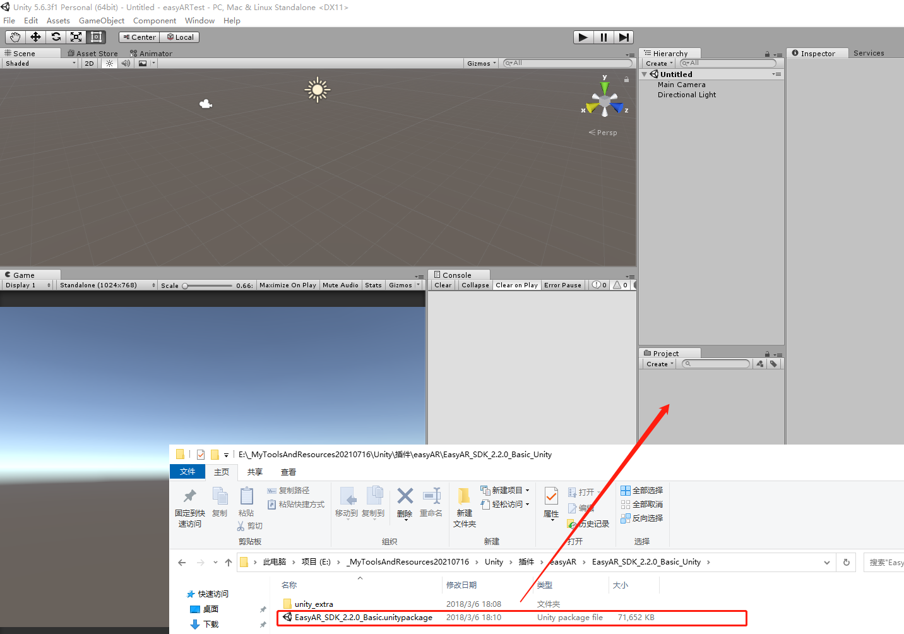Select the Rotate tool

(x=56, y=37)
